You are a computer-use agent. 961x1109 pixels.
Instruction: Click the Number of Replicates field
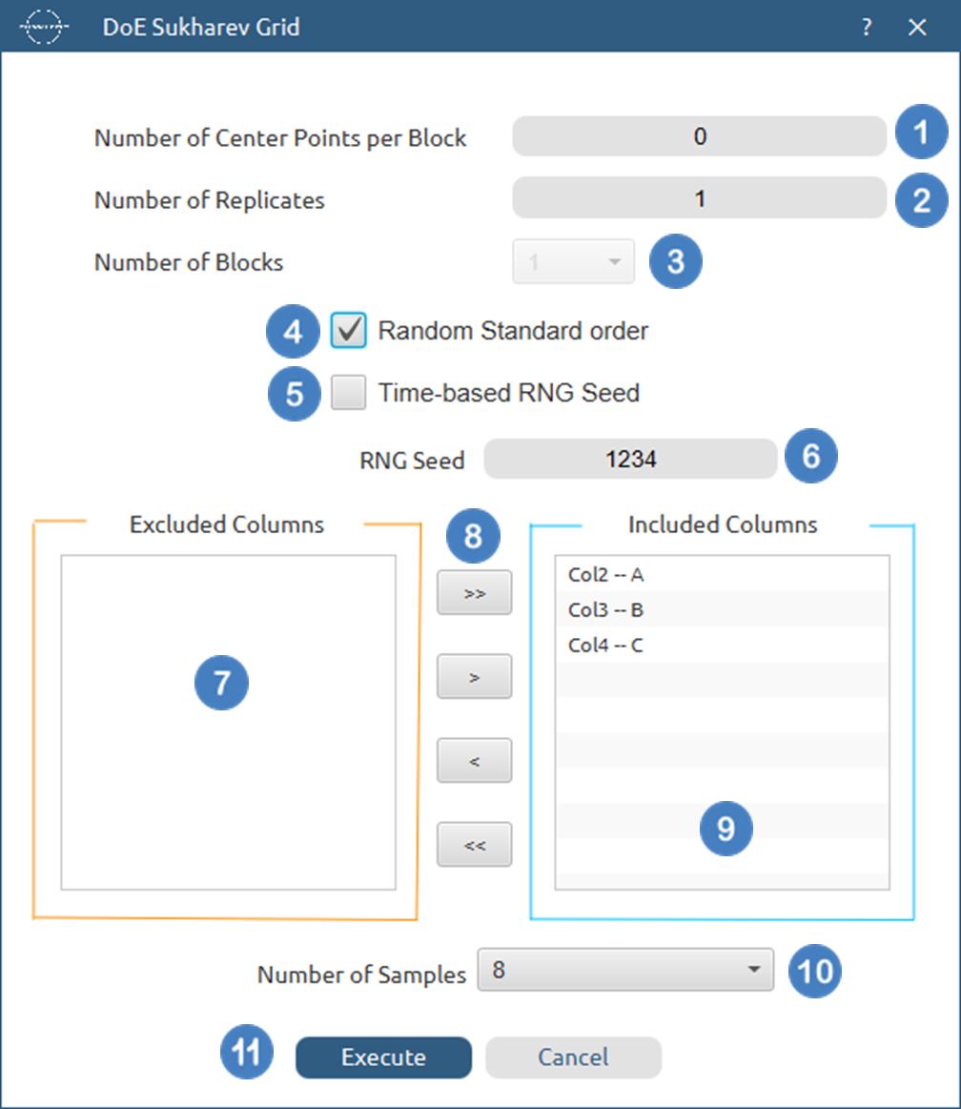pos(699,199)
